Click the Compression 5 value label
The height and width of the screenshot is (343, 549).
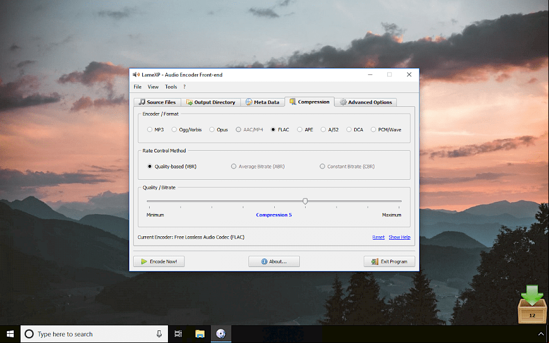point(274,215)
